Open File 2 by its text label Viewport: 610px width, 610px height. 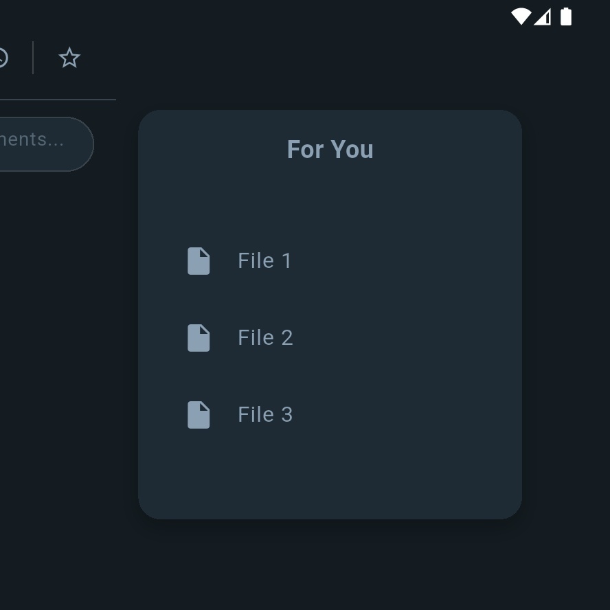[265, 338]
